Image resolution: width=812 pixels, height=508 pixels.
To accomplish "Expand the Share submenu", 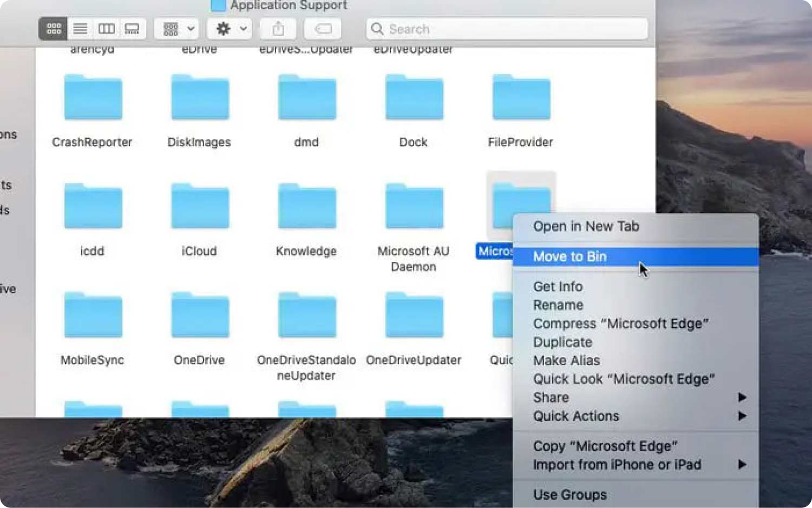I will click(x=636, y=398).
